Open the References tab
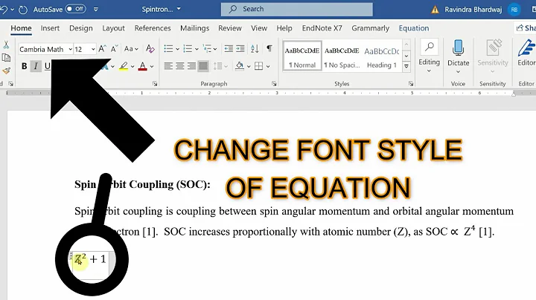This screenshot has width=536, height=300. pyautogui.click(x=153, y=28)
